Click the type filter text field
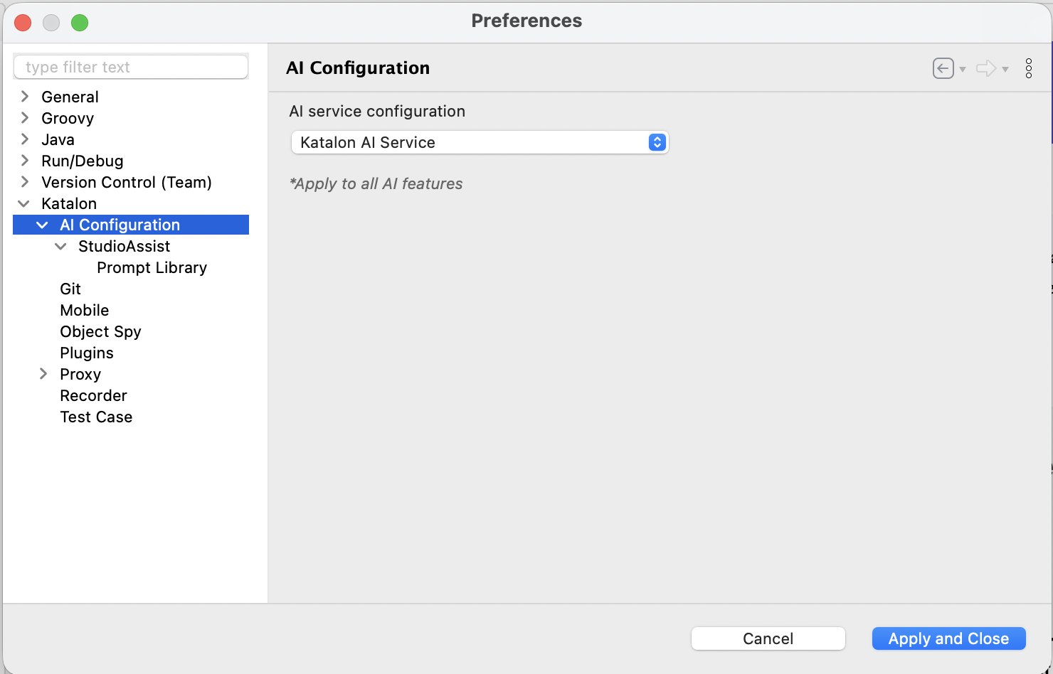The image size is (1053, 674). (x=130, y=66)
